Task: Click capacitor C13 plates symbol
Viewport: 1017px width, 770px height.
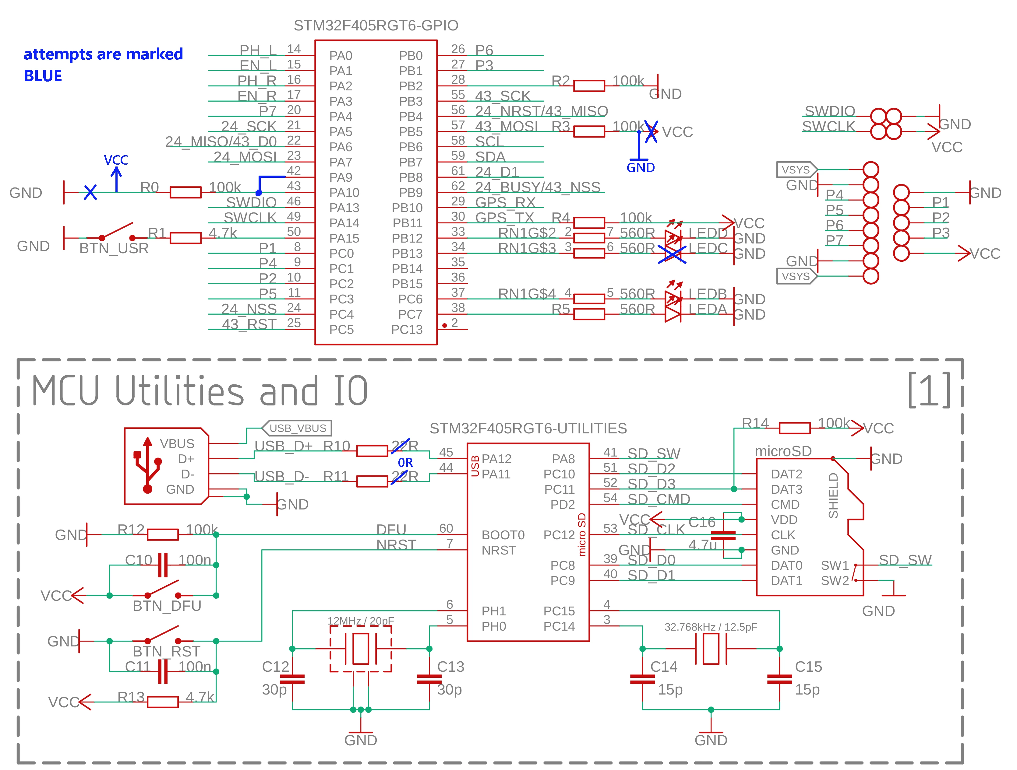Action: click(x=429, y=679)
